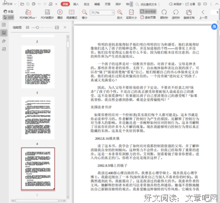Zoom in with the 放大 magnifier

point(120,12)
